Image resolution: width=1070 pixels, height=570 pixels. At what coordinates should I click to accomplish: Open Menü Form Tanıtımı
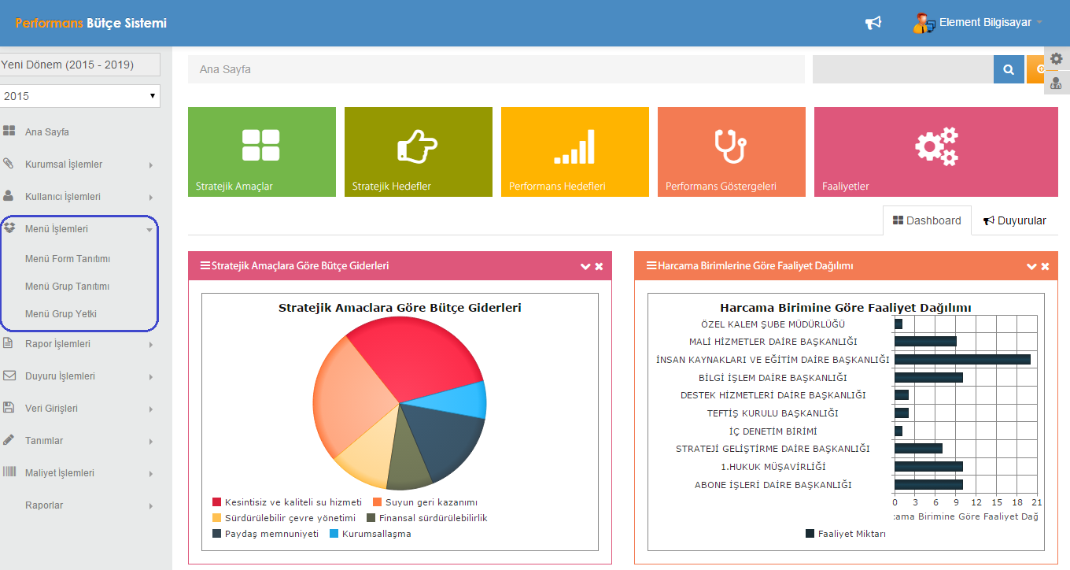pos(68,258)
